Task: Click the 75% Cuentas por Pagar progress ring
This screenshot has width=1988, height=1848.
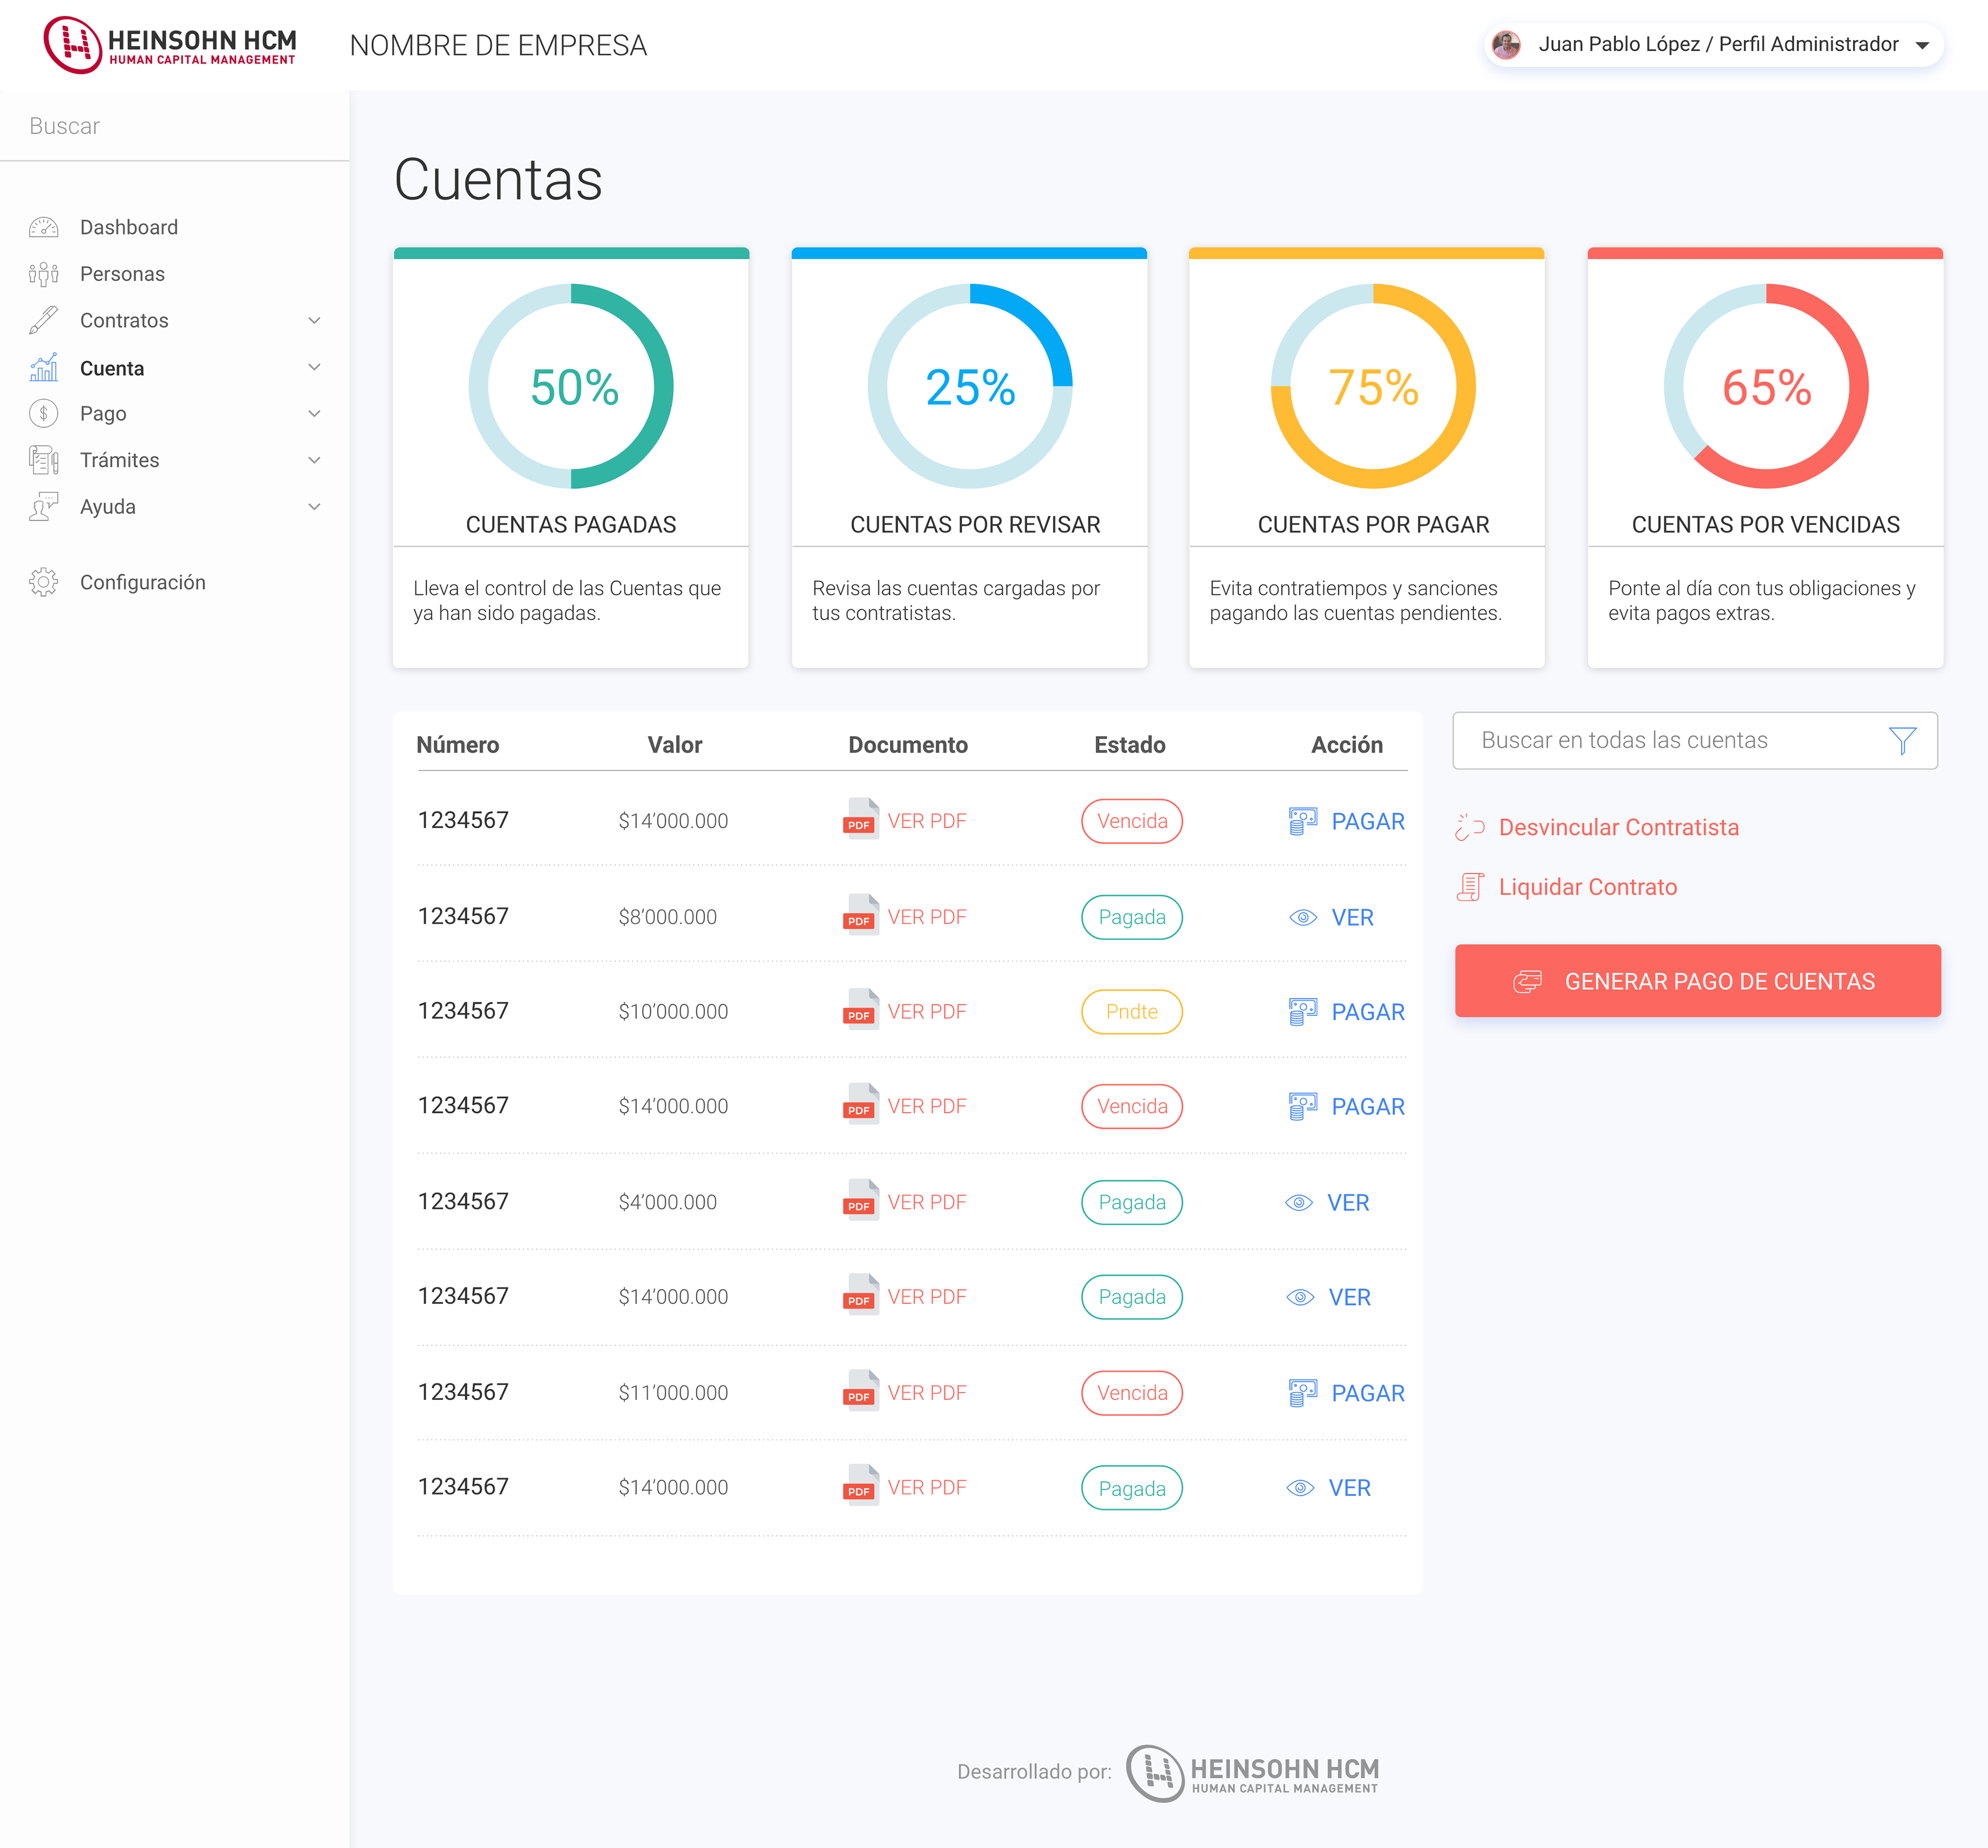Action: tap(1372, 387)
